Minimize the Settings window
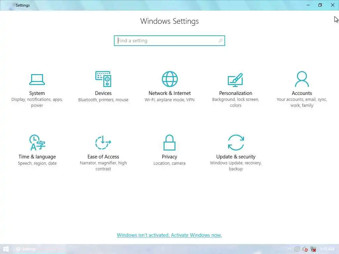This screenshot has height=254, width=339. coord(308,5)
